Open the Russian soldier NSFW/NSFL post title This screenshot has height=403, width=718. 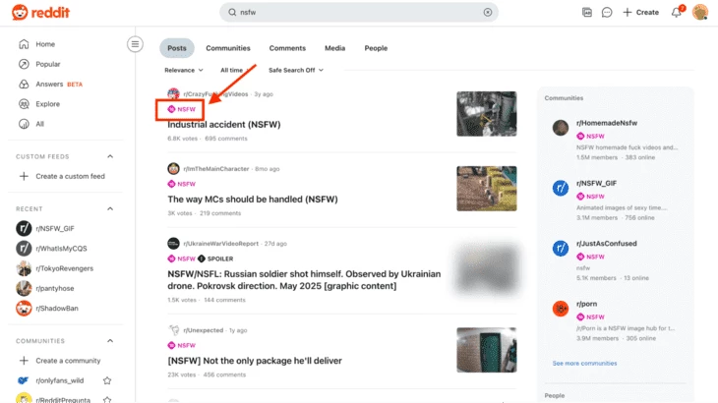click(304, 280)
